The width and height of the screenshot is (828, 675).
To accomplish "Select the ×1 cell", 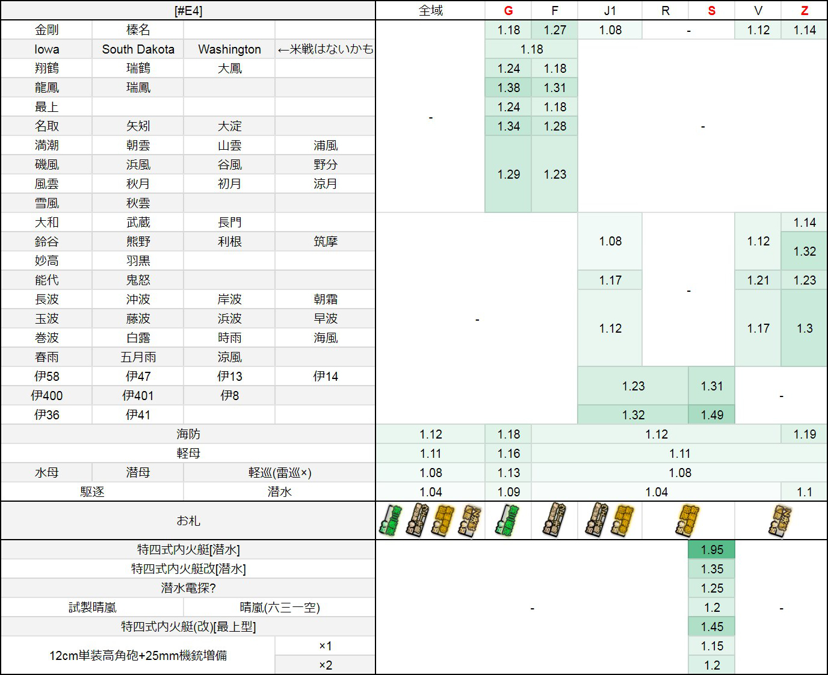I will point(326,646).
